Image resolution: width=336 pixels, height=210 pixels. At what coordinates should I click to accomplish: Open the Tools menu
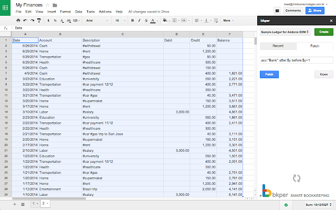[90, 12]
